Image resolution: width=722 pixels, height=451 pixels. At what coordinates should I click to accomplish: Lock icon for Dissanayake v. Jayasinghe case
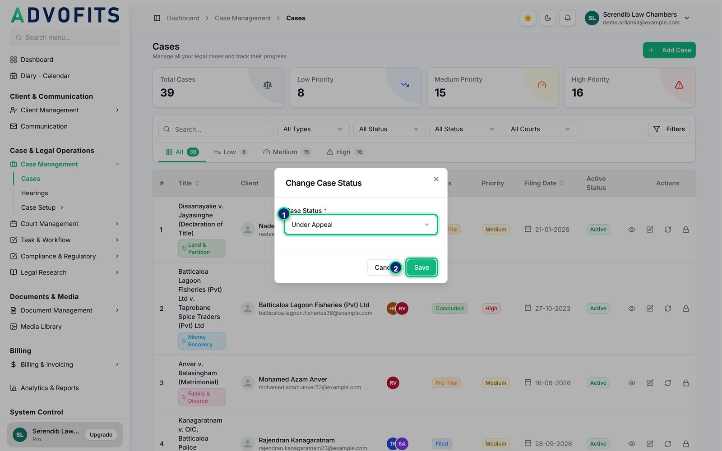[x=686, y=230]
